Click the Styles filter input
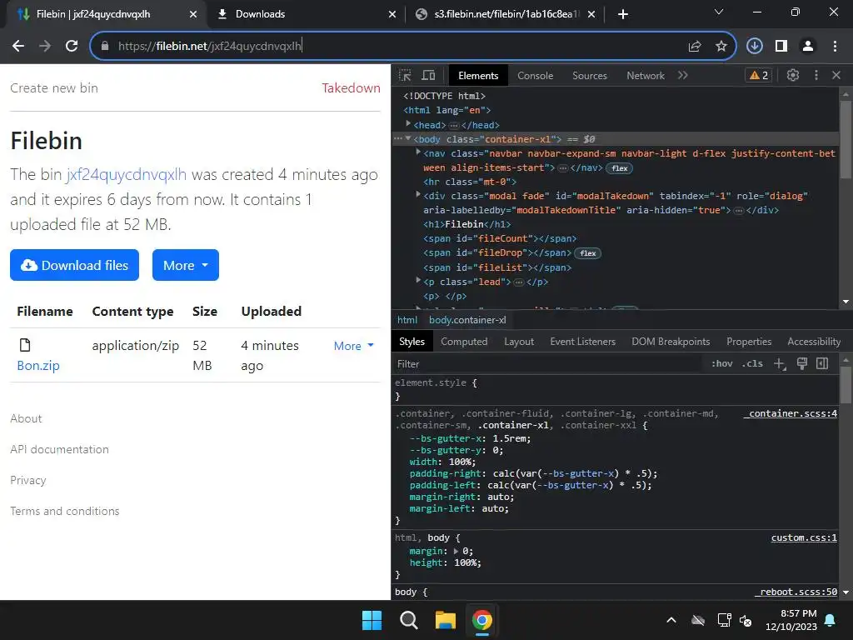 547,363
